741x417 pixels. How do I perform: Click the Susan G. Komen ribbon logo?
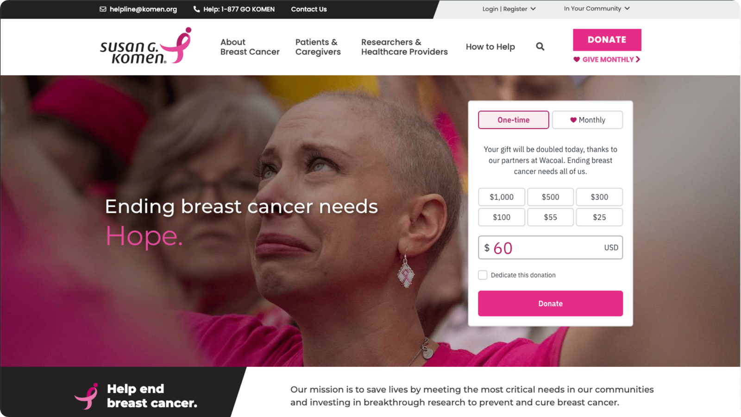point(146,45)
